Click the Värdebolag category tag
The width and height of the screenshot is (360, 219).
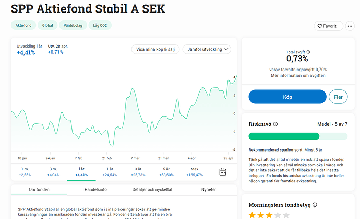[73, 25]
